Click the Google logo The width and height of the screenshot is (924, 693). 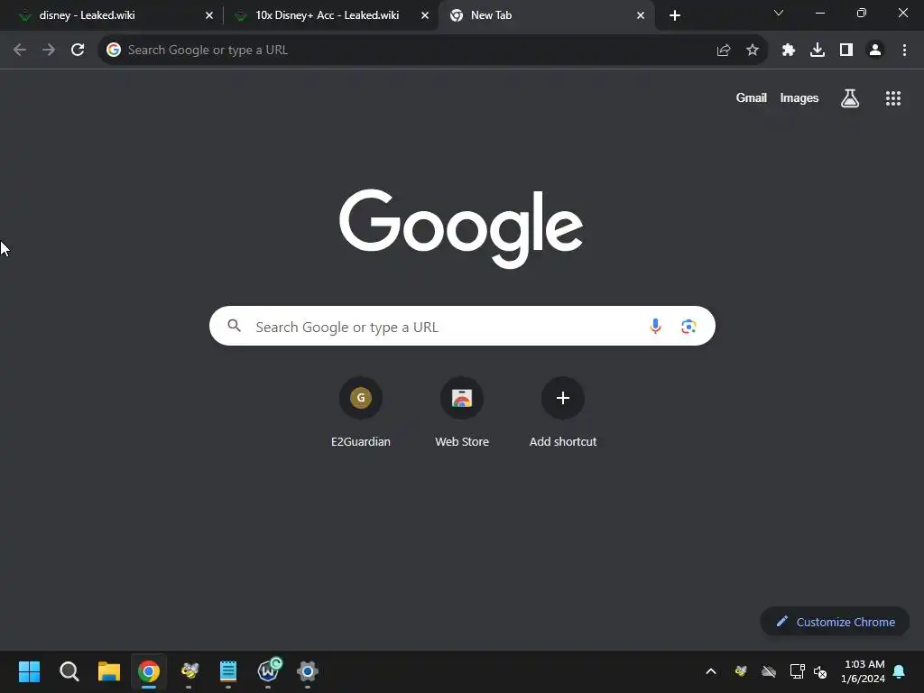pyautogui.click(x=461, y=228)
